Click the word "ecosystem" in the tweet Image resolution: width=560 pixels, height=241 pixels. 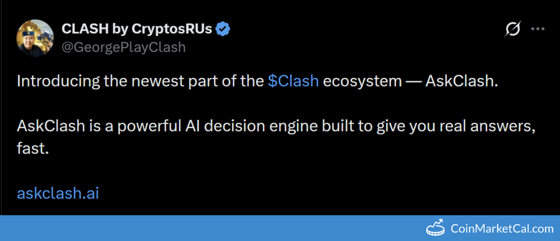coord(362,81)
